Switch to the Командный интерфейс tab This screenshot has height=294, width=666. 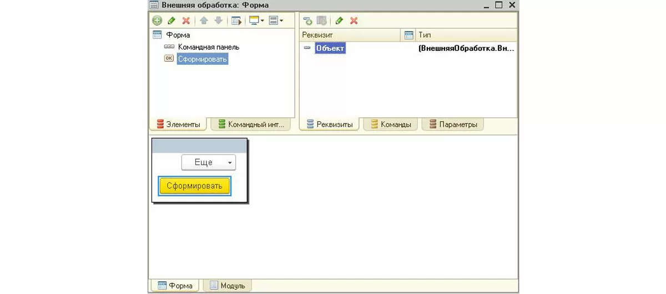(x=250, y=124)
